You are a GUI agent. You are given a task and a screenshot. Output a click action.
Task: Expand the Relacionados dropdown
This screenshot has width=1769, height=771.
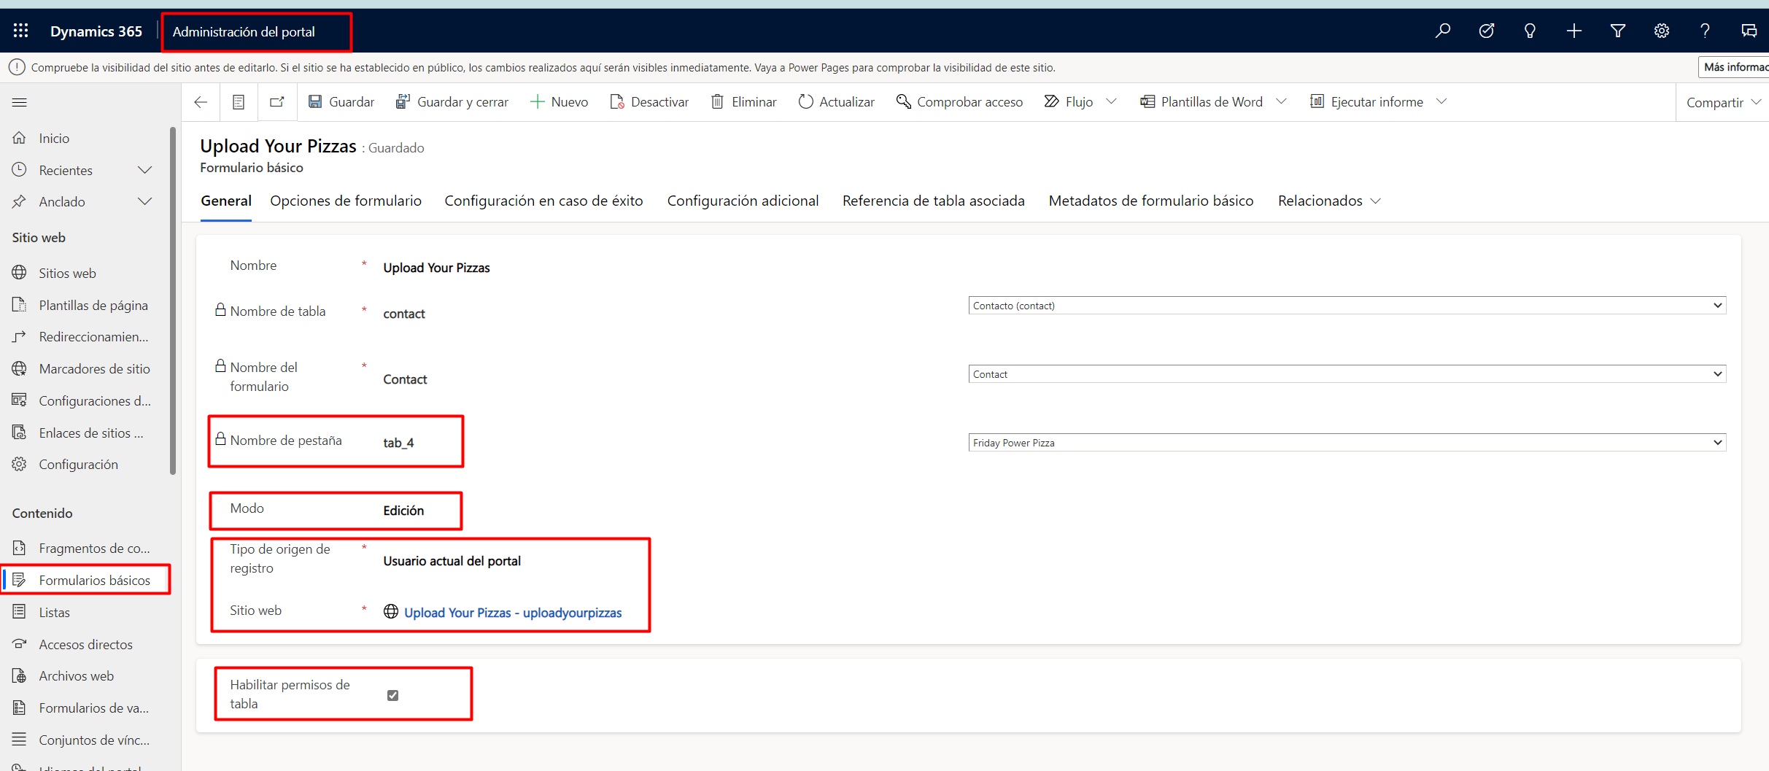1328,201
